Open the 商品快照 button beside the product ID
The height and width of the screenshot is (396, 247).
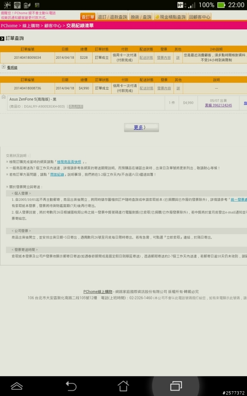click(76, 107)
